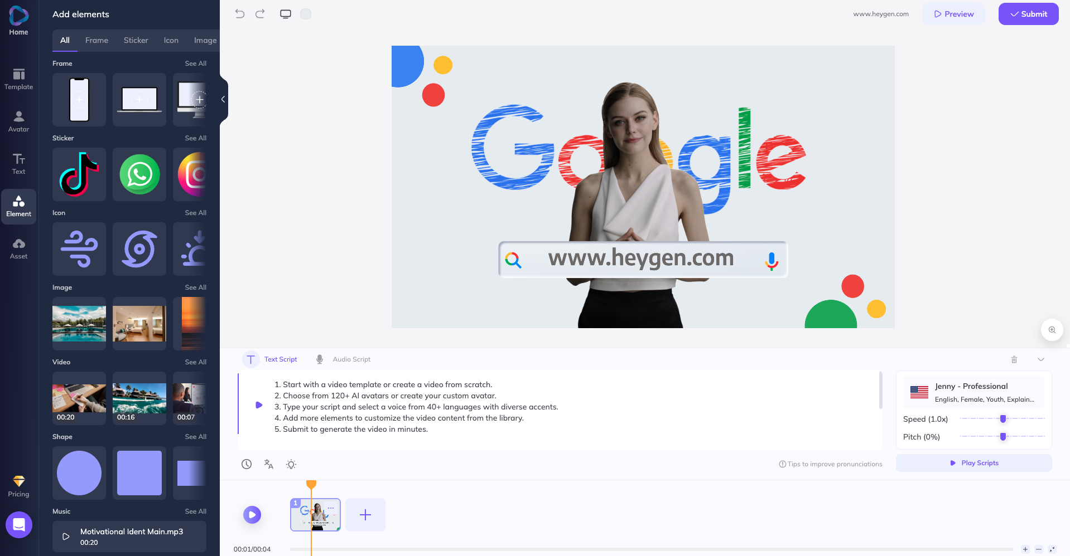Screen dimensions: 1070x556
Task: Open the Text sidebar panel
Action: tap(18, 164)
